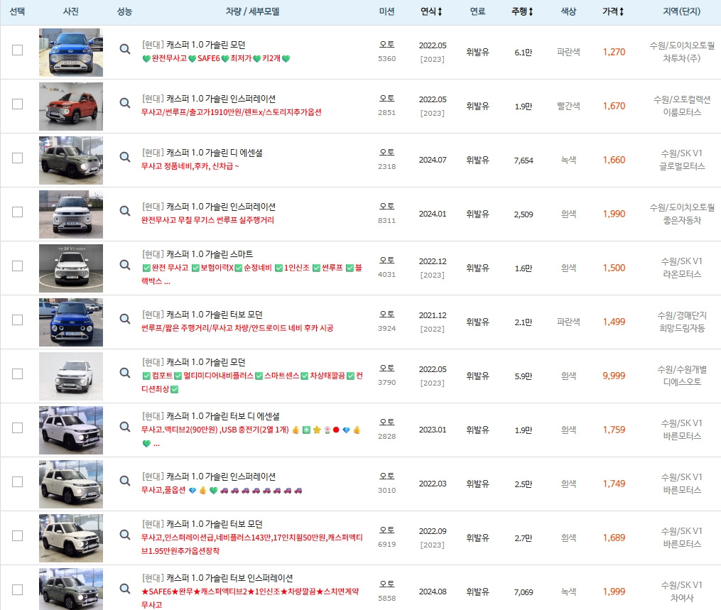Check the 인스퍼레이션 1,749 row checkbox
Viewport: 721px width, 610px height.
coord(18,481)
